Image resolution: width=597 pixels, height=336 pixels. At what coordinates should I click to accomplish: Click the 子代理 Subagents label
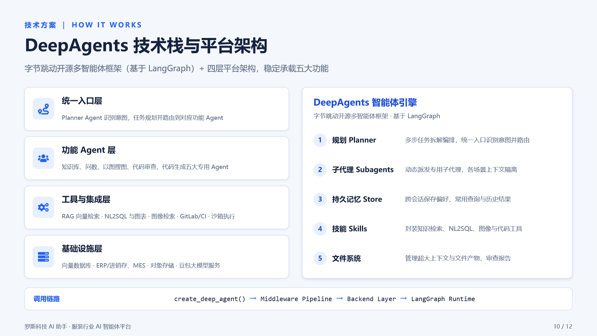(363, 170)
